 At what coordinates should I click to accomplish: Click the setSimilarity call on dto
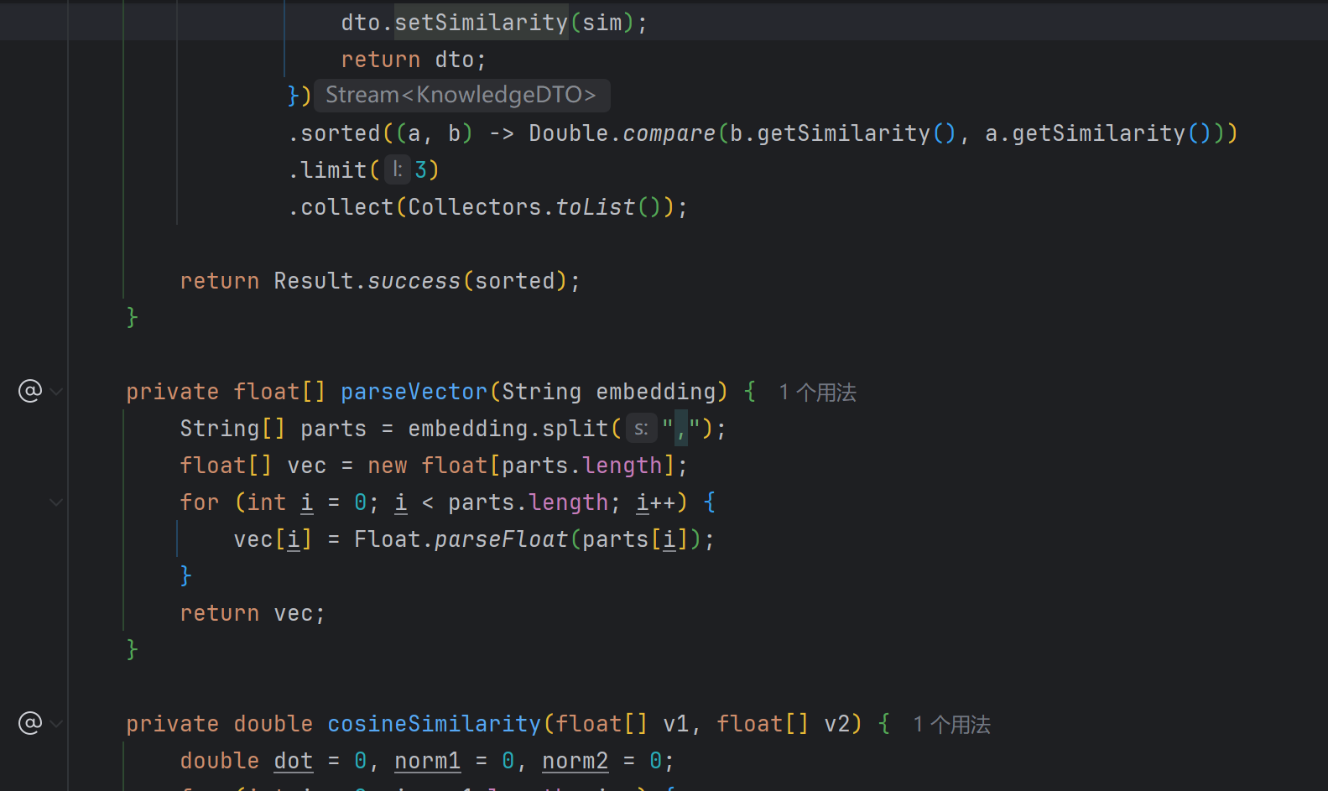[x=482, y=23]
